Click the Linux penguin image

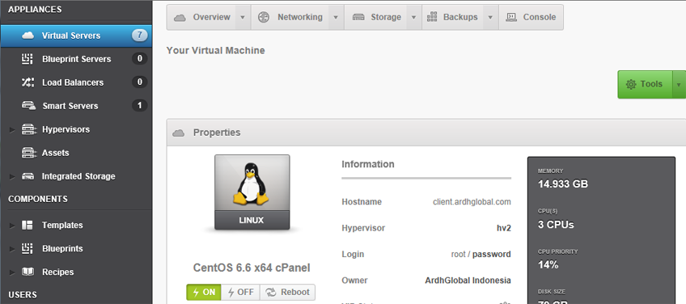tap(252, 192)
